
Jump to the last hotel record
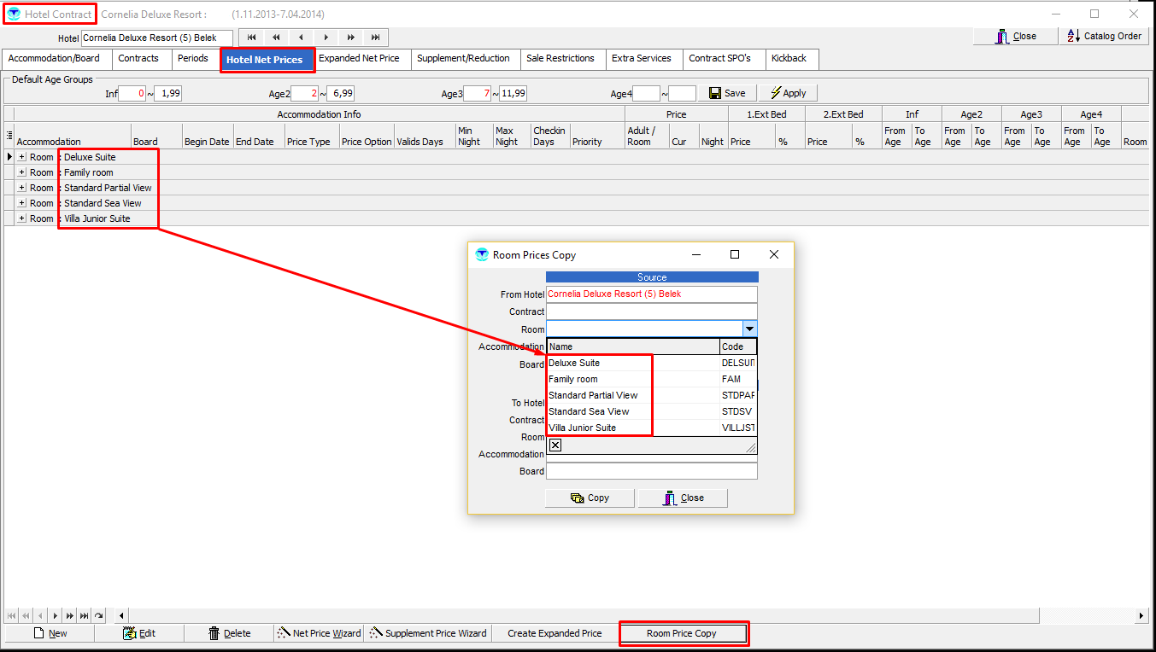click(375, 38)
